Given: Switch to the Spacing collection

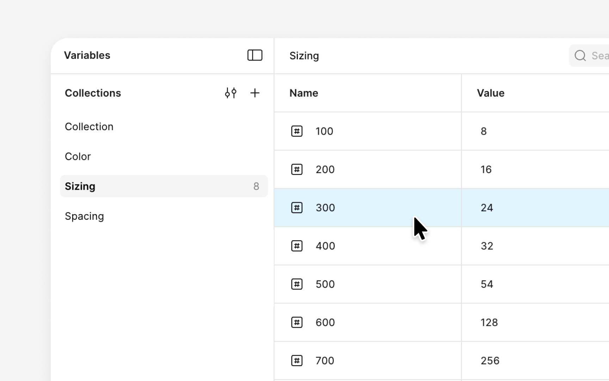Looking at the screenshot, I should (x=85, y=216).
